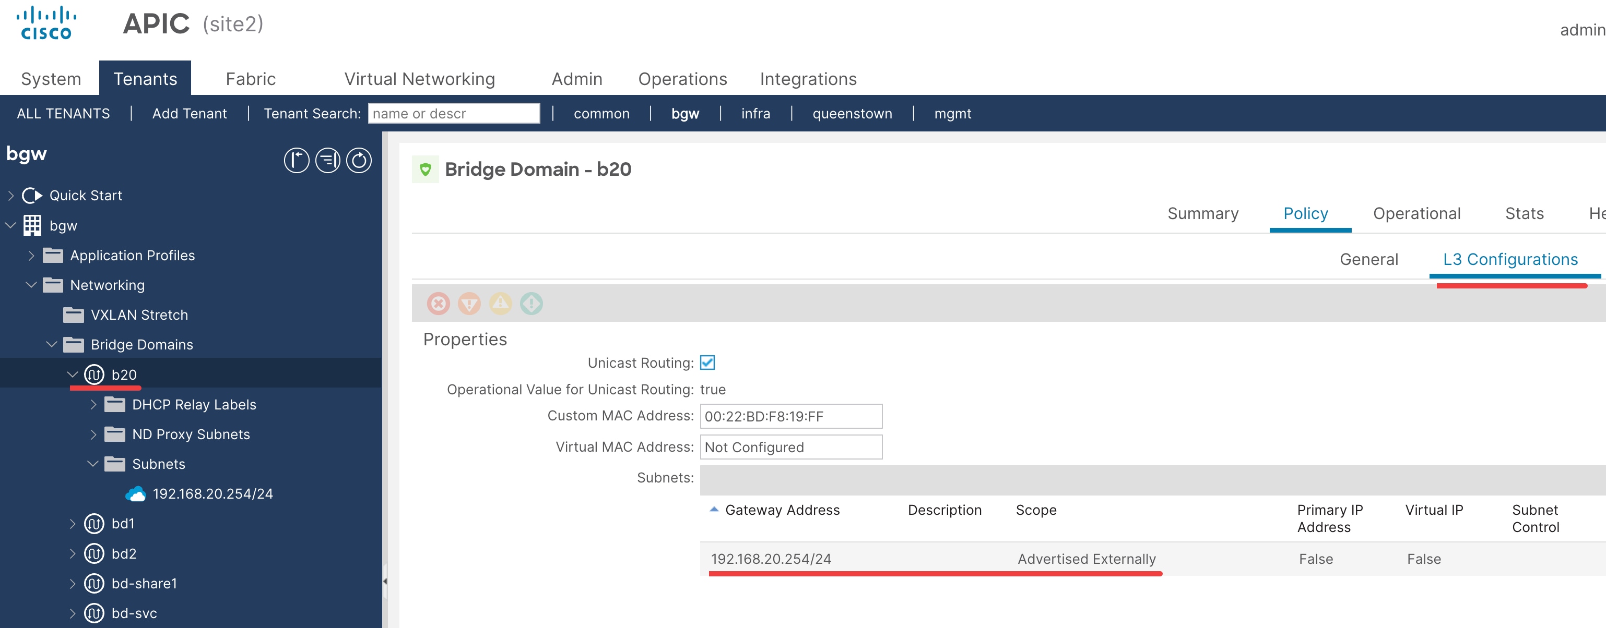Select VXLAN Stretch in the tree
Image resolution: width=1606 pixels, height=628 pixels.
click(139, 315)
